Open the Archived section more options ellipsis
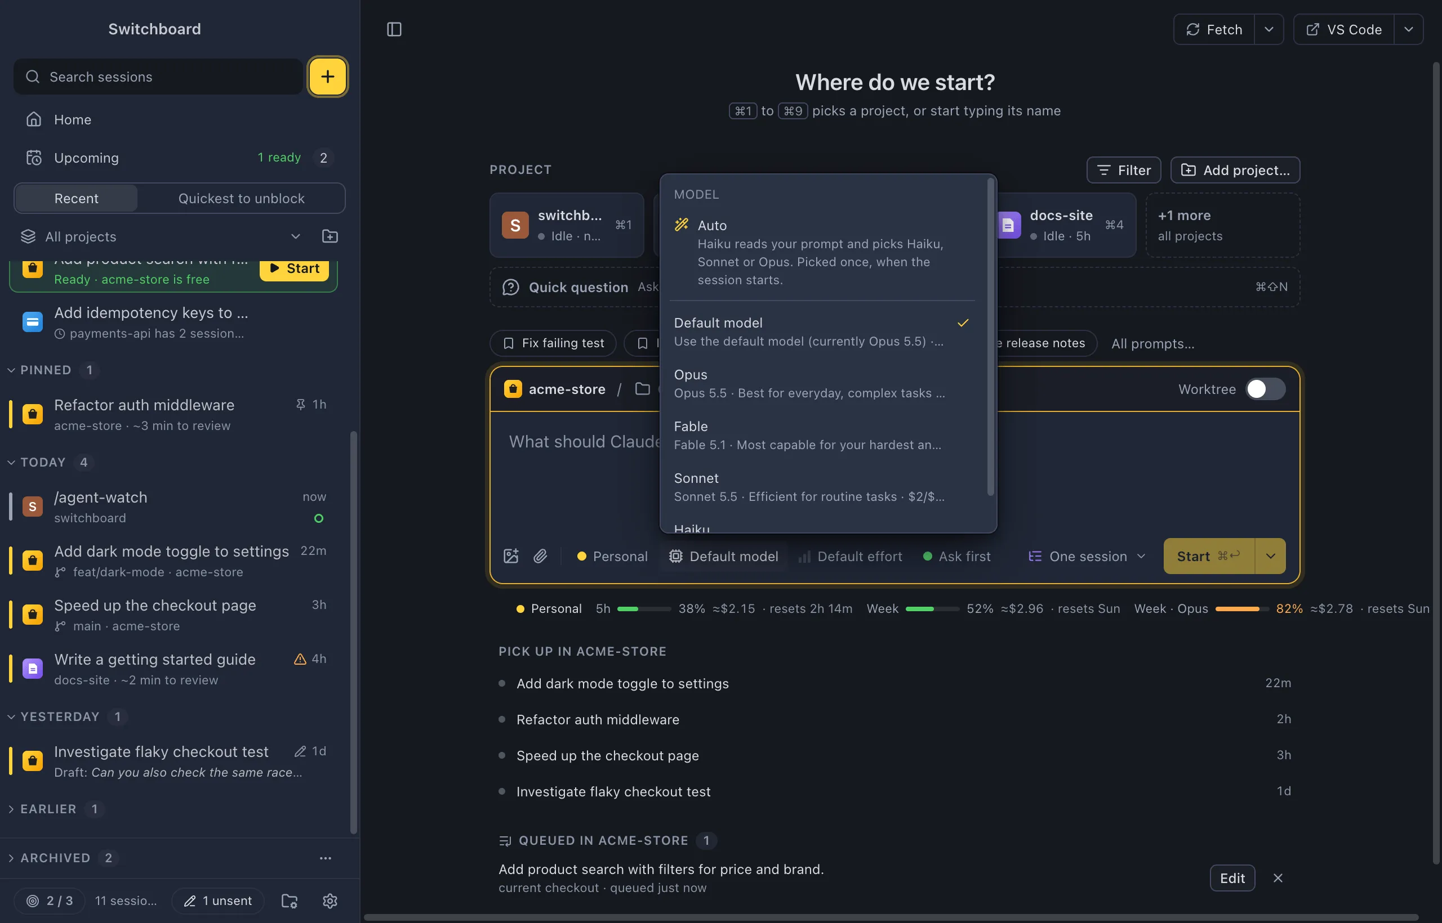This screenshot has height=923, width=1442. pos(325,858)
